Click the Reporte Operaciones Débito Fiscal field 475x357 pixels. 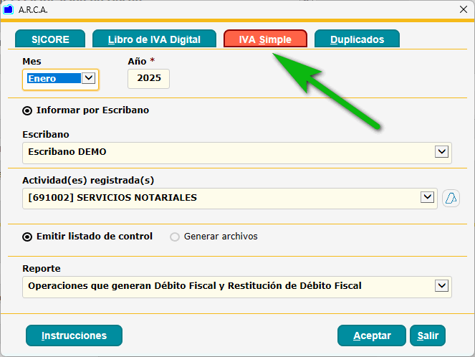coord(237,287)
